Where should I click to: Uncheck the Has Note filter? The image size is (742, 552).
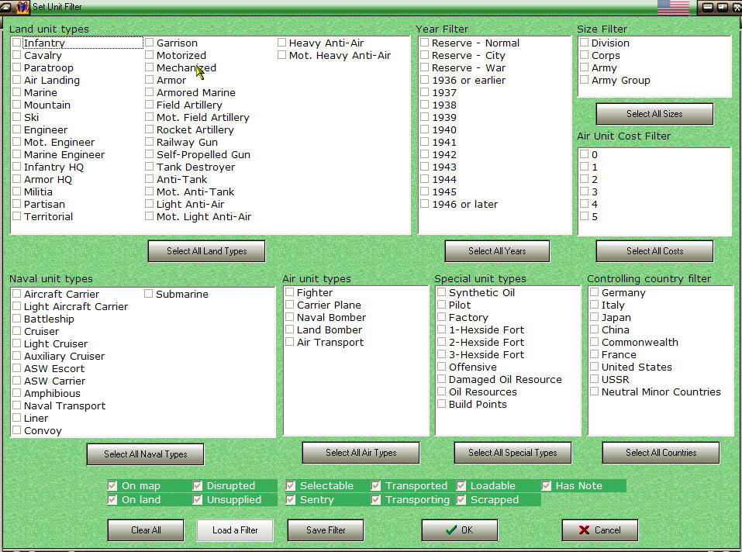tap(546, 486)
